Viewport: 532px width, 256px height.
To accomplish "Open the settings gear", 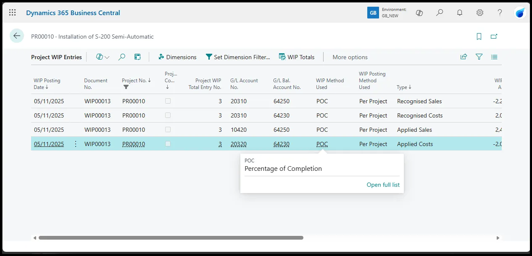I will point(480,13).
